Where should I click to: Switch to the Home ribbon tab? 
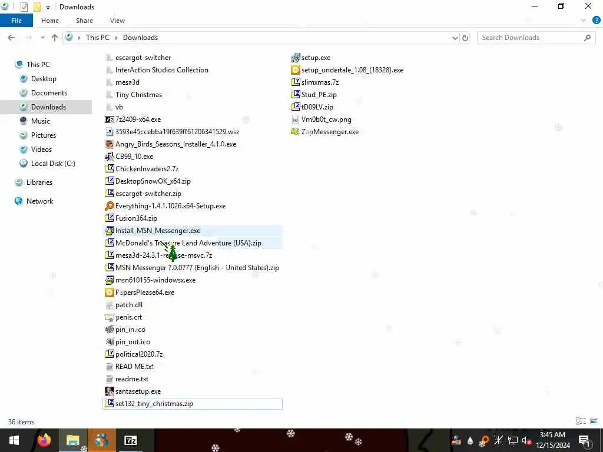tap(50, 21)
